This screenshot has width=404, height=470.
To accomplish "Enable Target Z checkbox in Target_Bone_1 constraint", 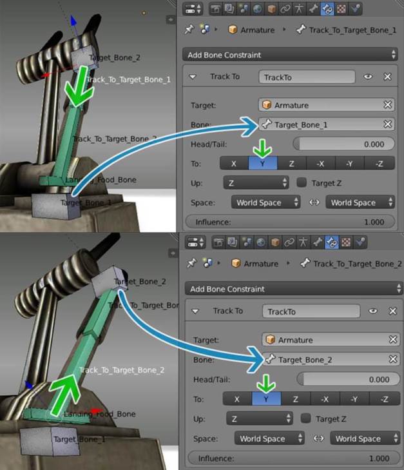I will point(302,182).
